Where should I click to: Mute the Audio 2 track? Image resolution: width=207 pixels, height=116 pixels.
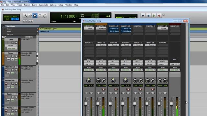[16, 111]
